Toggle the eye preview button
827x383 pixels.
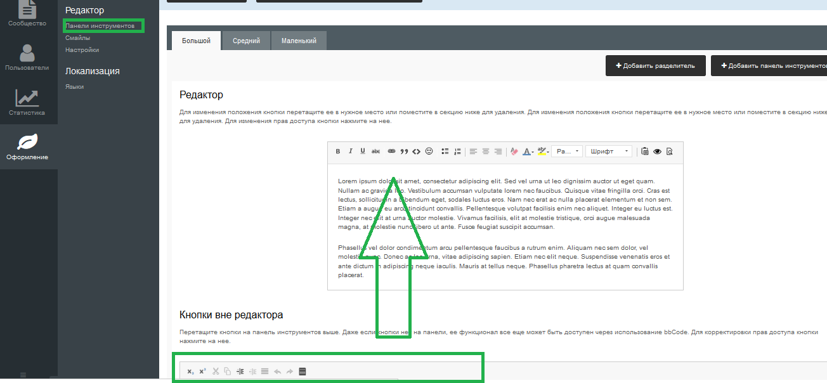click(657, 152)
